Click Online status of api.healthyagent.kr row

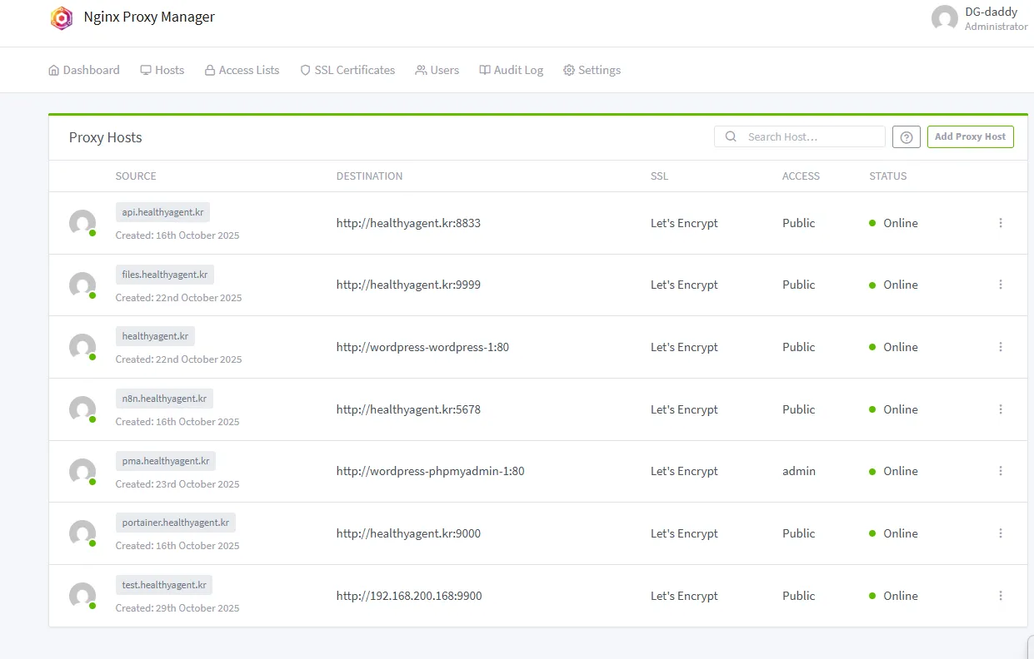point(893,223)
